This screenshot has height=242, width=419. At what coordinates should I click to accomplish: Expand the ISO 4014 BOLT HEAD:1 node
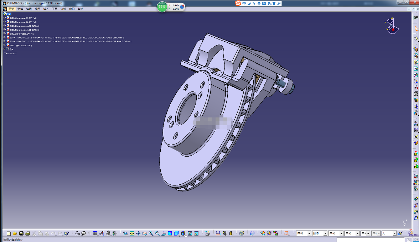coord(5,38)
